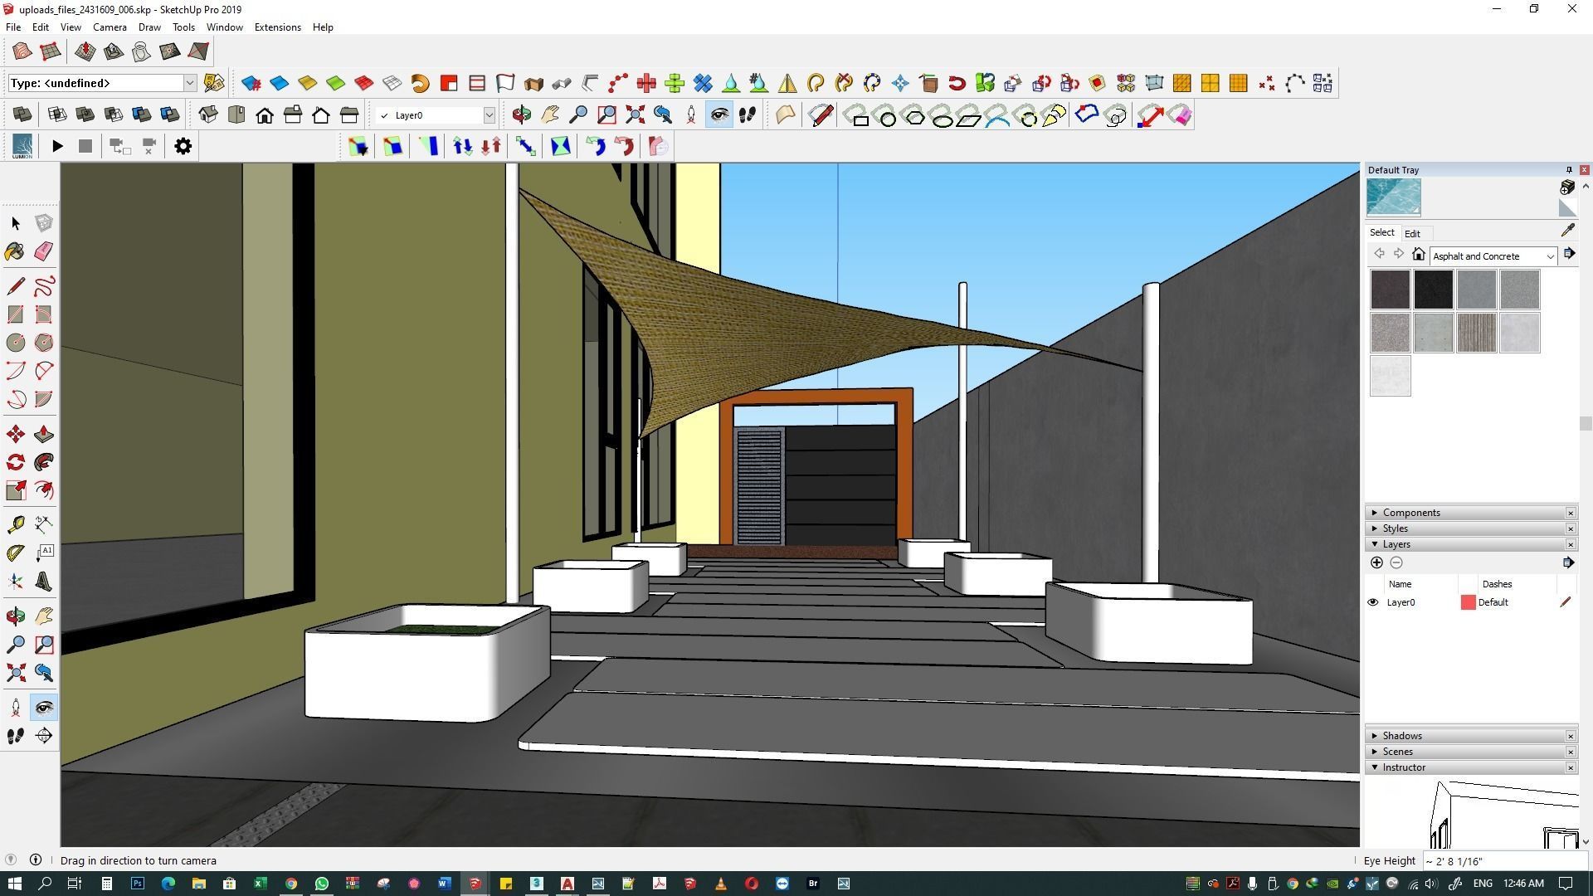This screenshot has height=896, width=1593.
Task: Select the Orbit tool in left toolbar
Action: [x=15, y=616]
